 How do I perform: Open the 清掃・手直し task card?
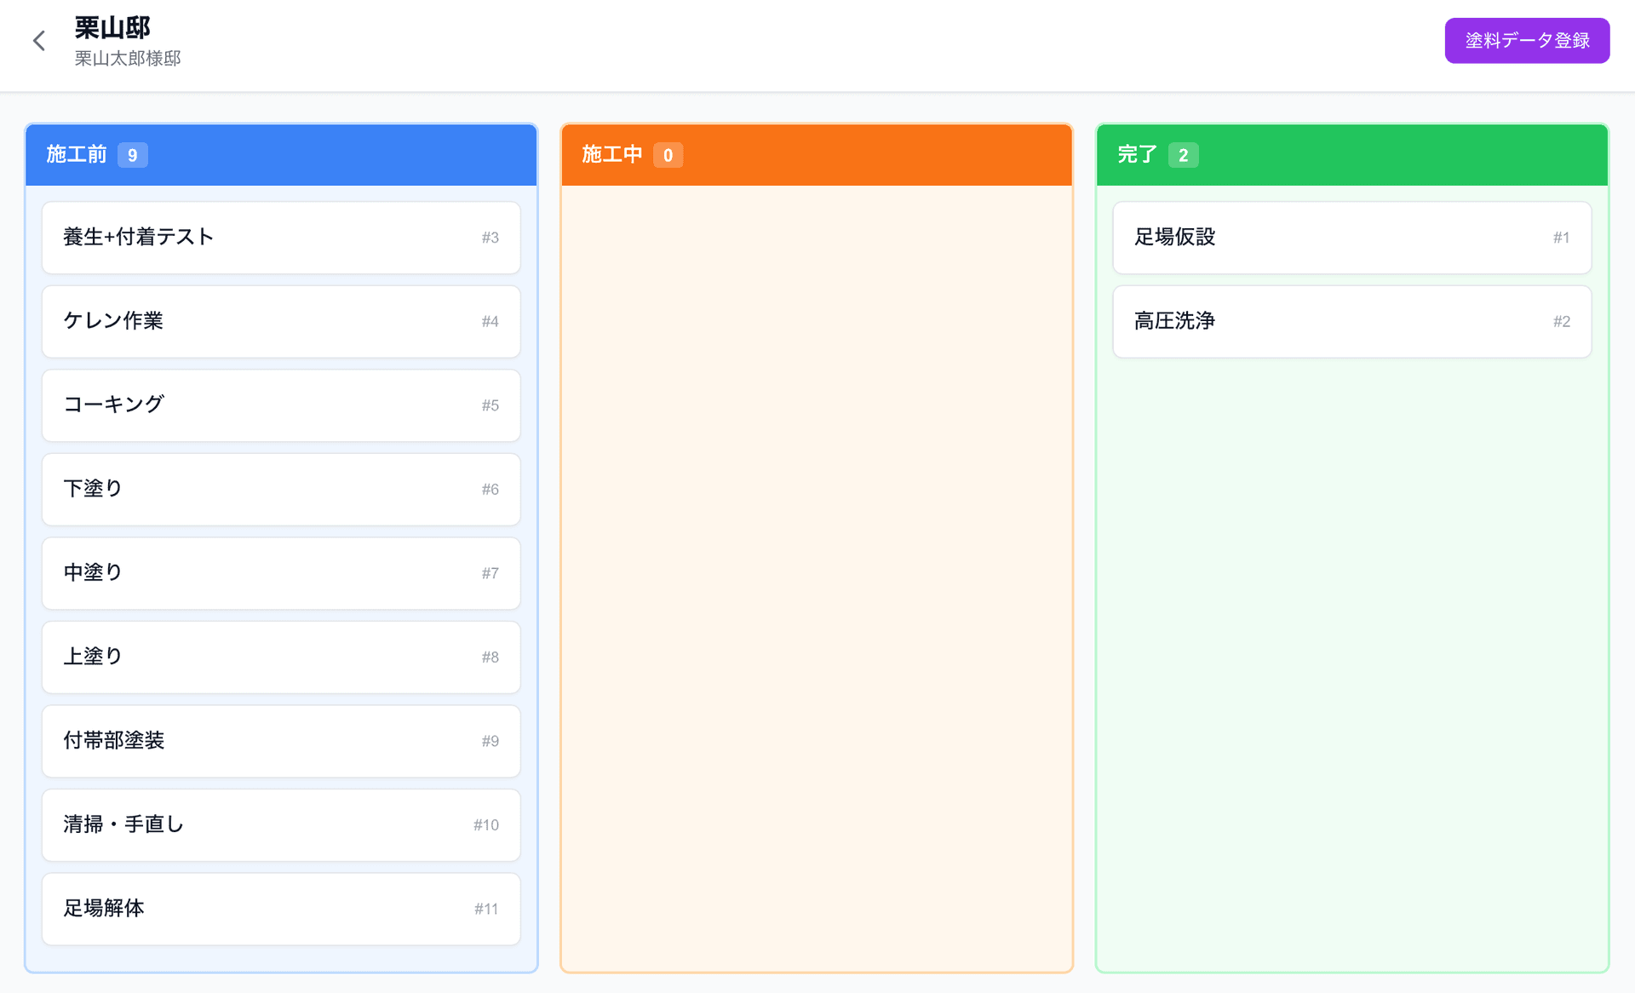tap(280, 824)
